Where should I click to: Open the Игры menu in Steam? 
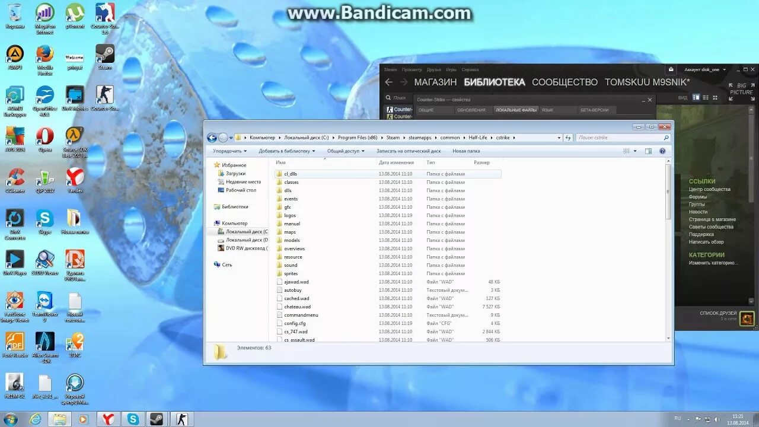(451, 69)
